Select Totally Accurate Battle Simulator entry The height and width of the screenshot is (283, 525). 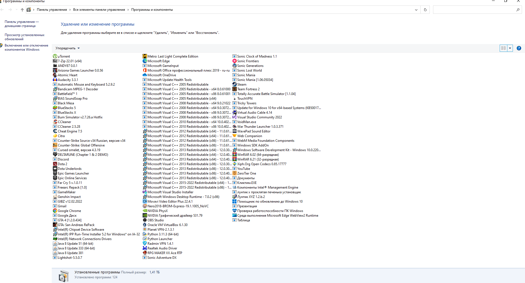[x=264, y=94]
